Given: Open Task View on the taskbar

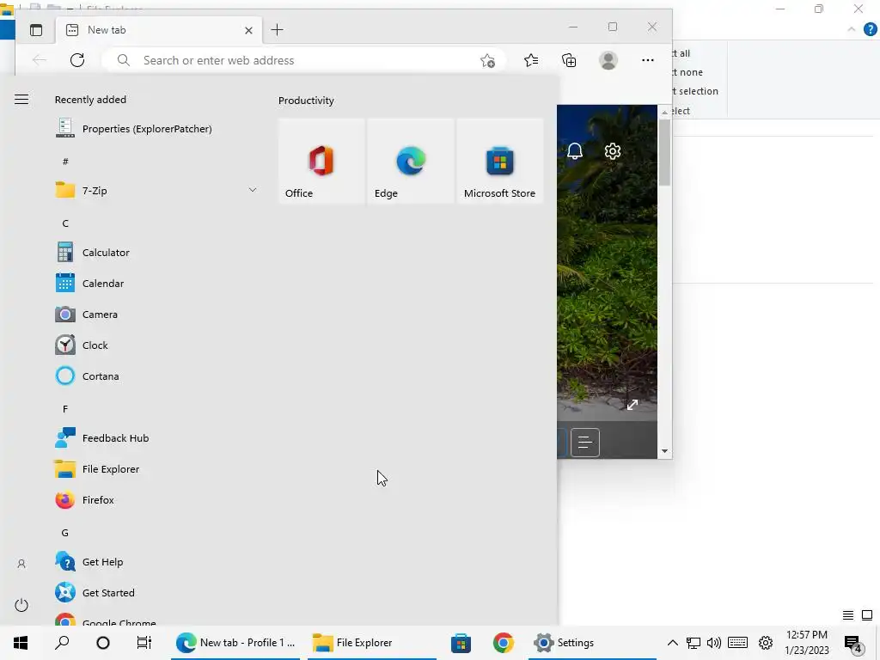Looking at the screenshot, I should point(144,643).
